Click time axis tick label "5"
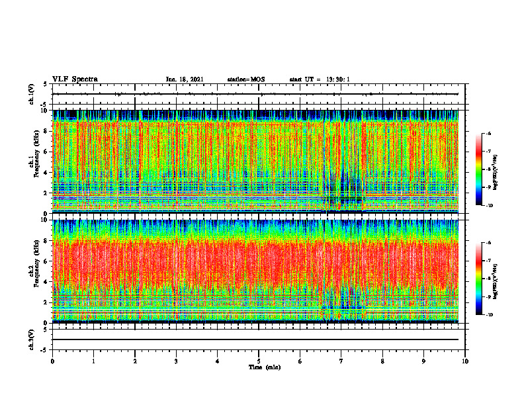The image size is (524, 405). [259, 361]
